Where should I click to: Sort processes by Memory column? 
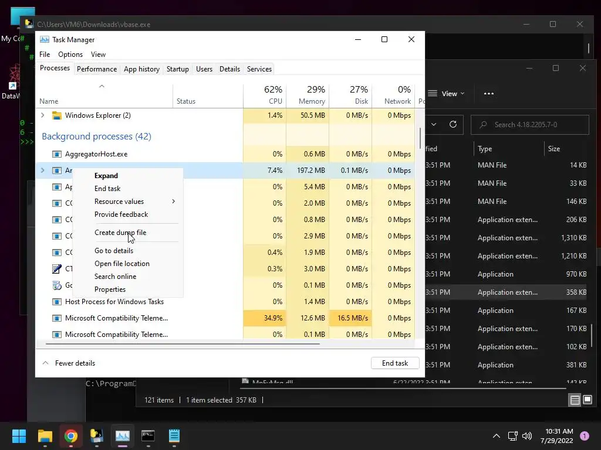click(x=308, y=95)
